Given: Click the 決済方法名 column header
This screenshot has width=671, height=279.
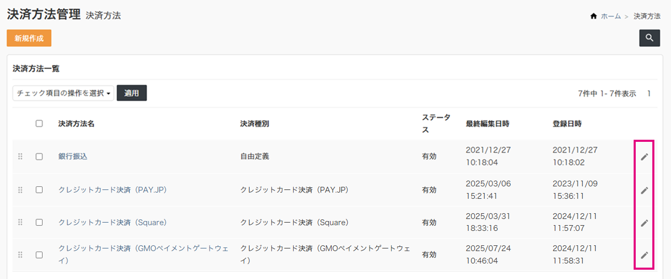Looking at the screenshot, I should 76,124.
